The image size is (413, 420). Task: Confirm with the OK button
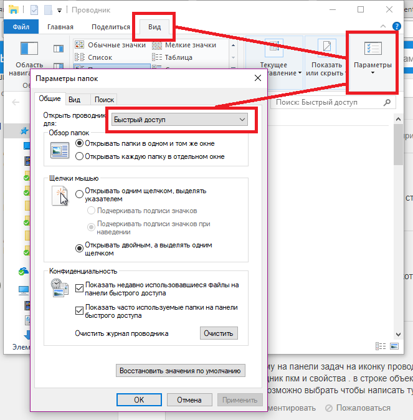(139, 400)
